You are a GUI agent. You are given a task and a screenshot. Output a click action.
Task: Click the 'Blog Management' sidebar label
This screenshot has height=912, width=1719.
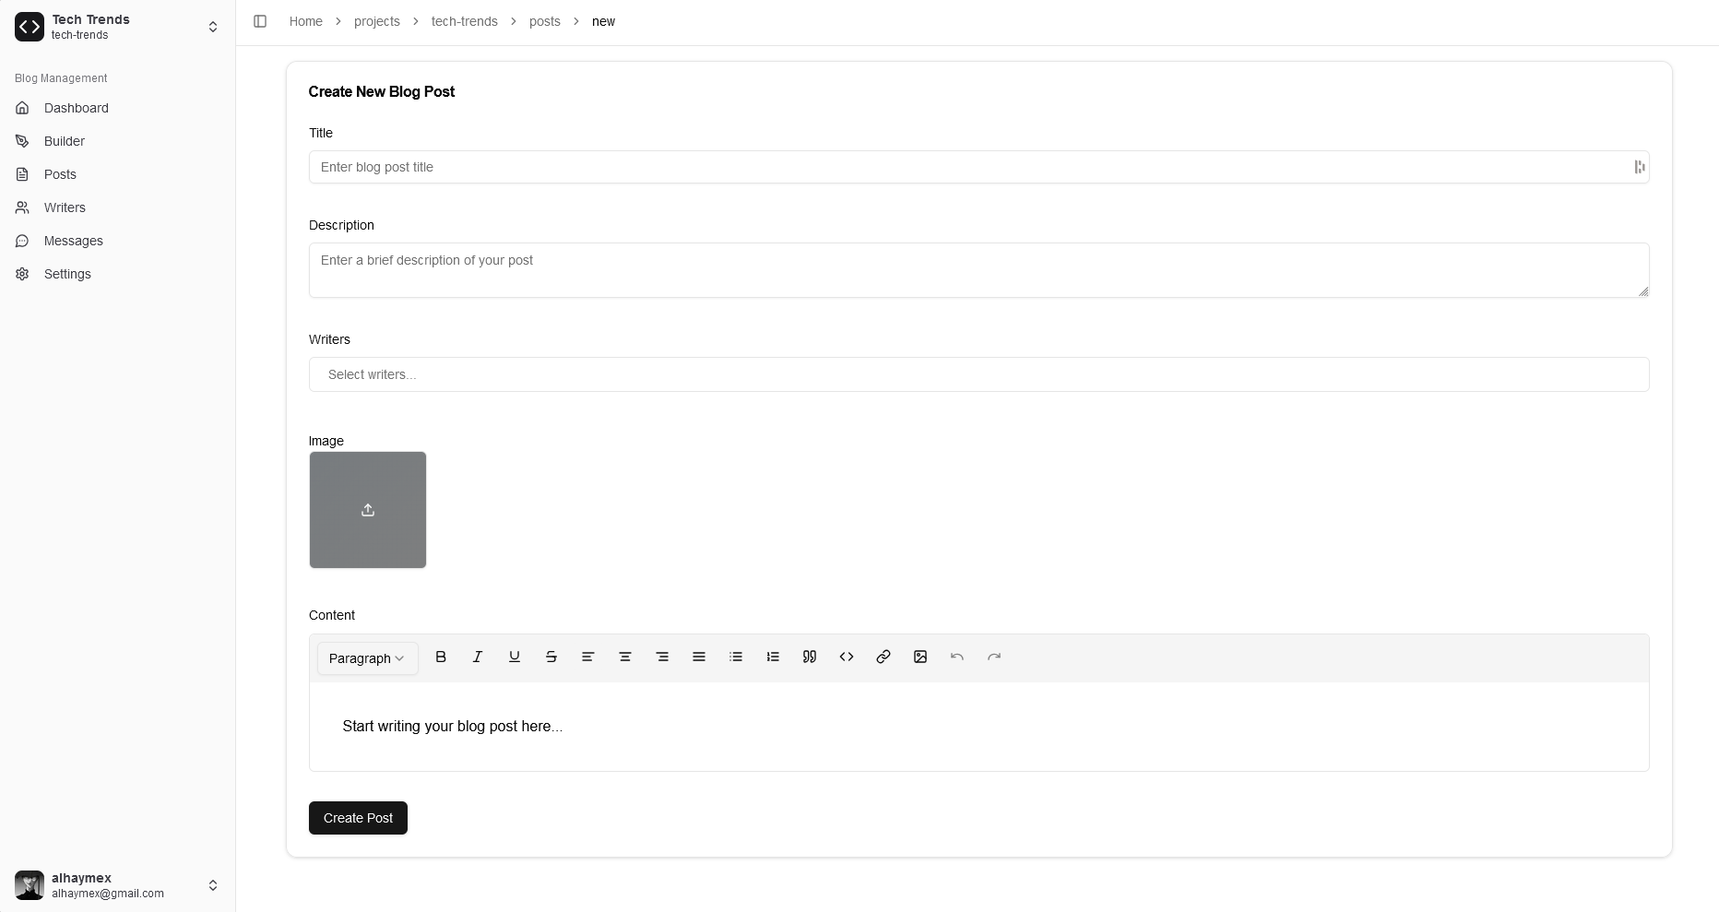[61, 78]
